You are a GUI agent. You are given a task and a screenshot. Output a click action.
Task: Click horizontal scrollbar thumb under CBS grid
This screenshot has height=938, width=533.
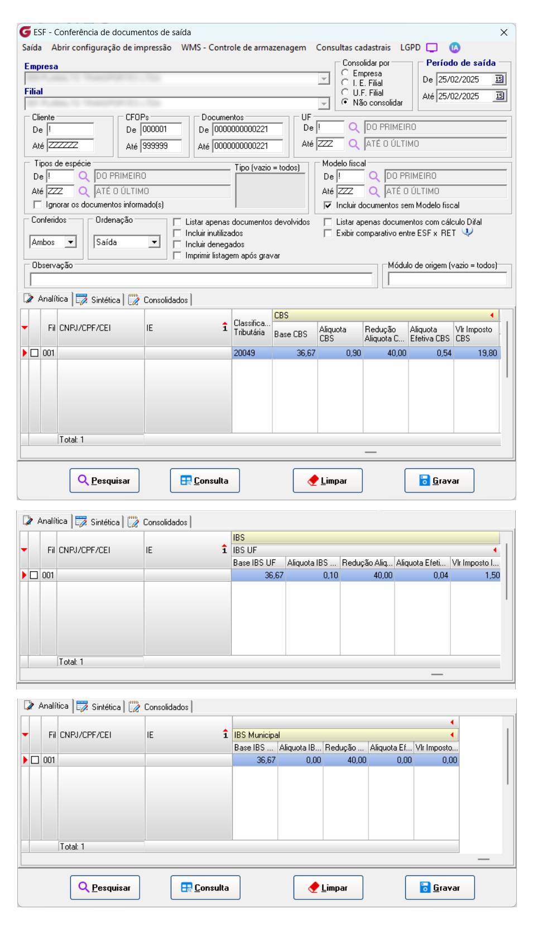(371, 452)
